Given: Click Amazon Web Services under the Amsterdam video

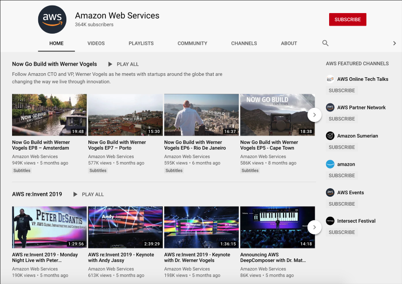Looking at the screenshot, I should tap(35, 157).
